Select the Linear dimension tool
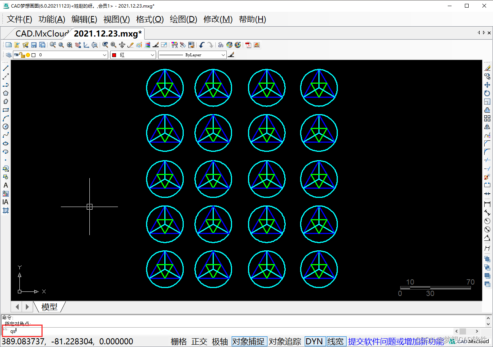 point(487,204)
